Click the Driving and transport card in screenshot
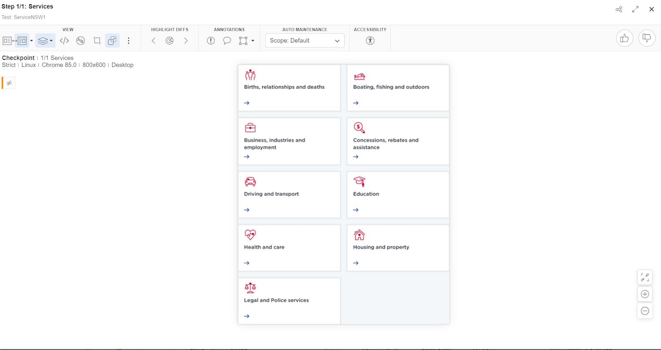 (289, 194)
